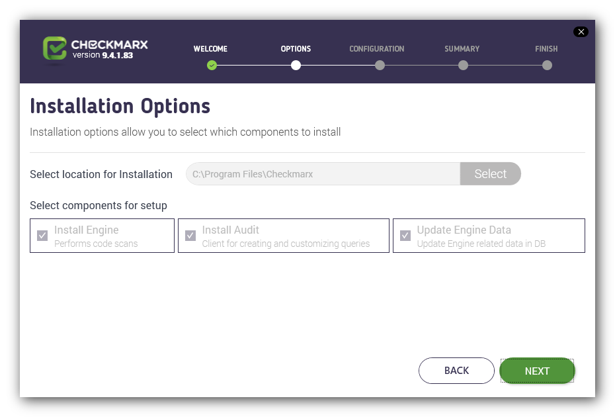
Task: Click the Summary step circle
Action: tap(463, 65)
